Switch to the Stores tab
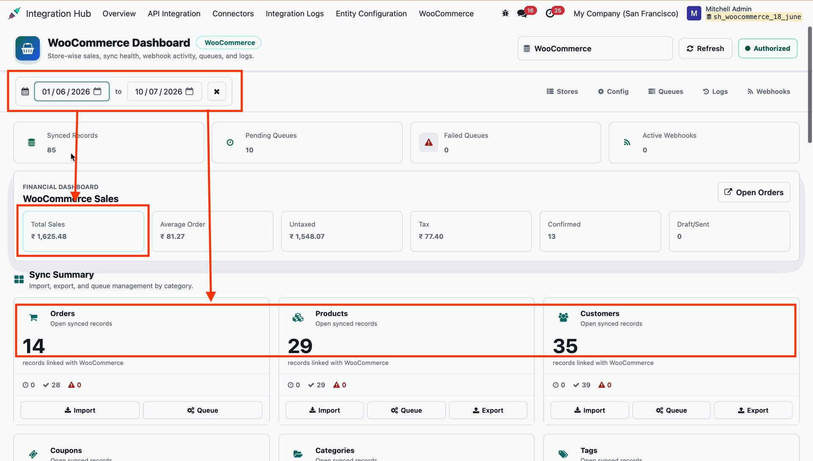813x461 pixels. tap(562, 91)
